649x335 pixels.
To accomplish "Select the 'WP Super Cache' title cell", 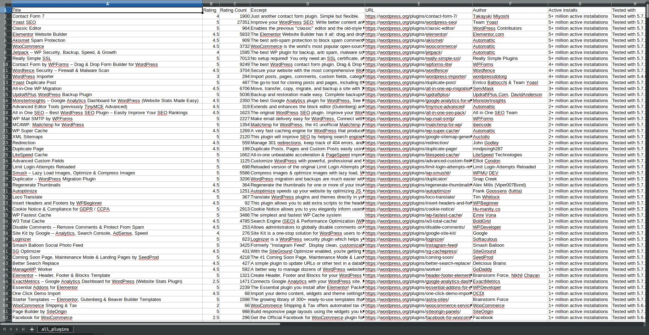I will [x=107, y=131].
